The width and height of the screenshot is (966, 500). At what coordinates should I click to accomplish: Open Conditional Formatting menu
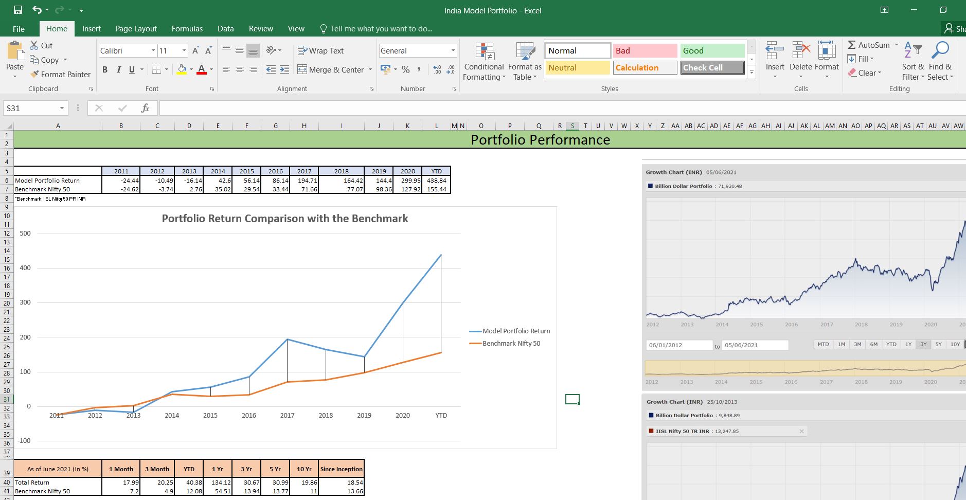point(484,61)
